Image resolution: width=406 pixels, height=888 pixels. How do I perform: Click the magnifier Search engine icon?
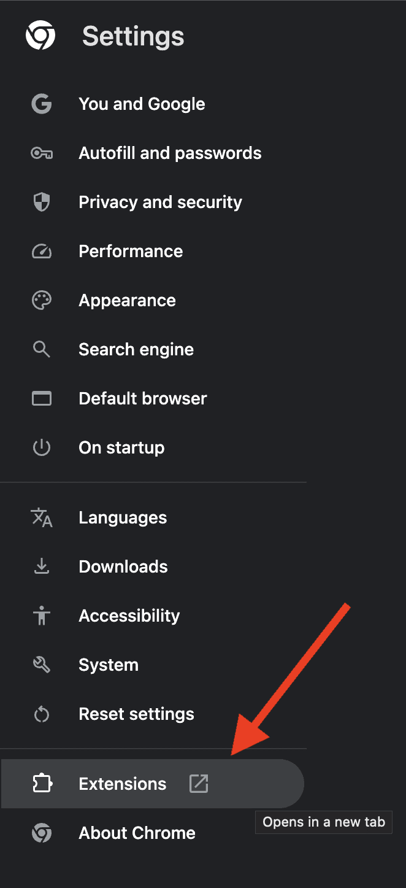click(42, 349)
